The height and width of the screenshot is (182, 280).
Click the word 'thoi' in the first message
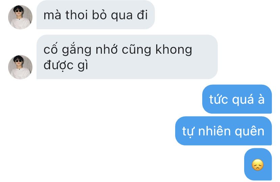[77, 15]
